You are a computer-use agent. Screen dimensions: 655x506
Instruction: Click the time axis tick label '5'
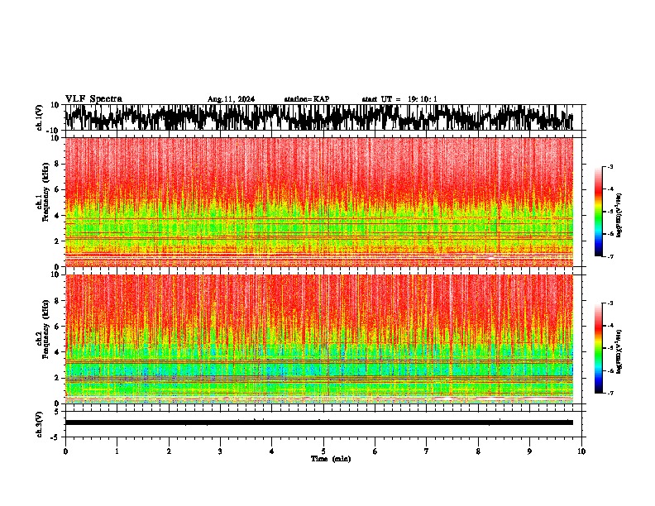click(x=323, y=451)
